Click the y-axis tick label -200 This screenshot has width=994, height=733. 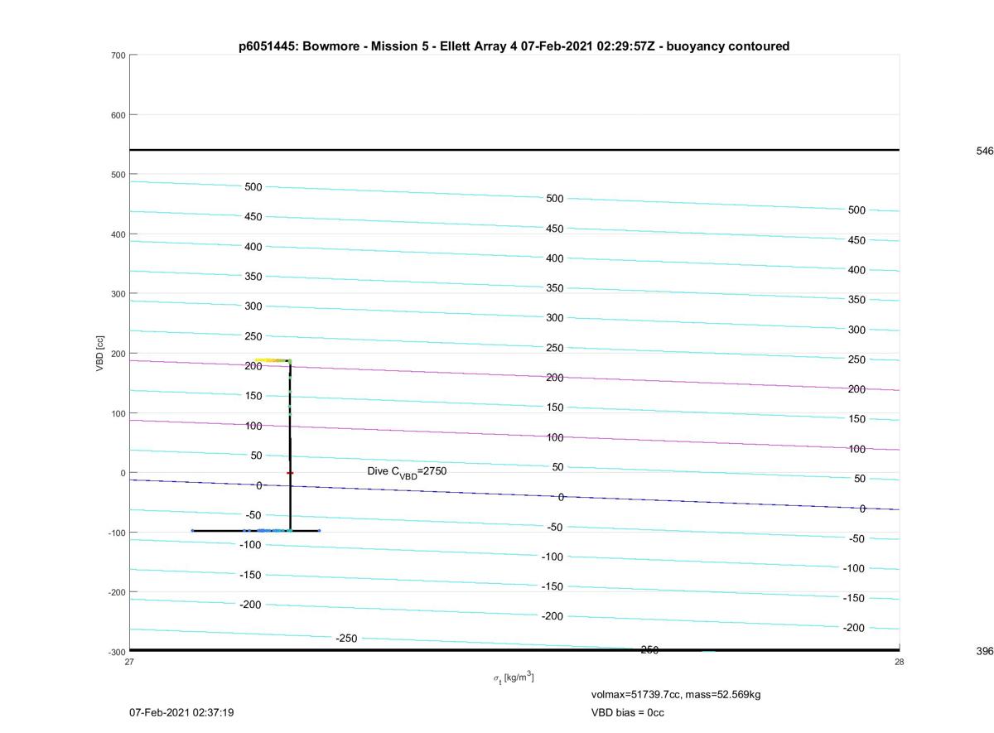pos(115,592)
